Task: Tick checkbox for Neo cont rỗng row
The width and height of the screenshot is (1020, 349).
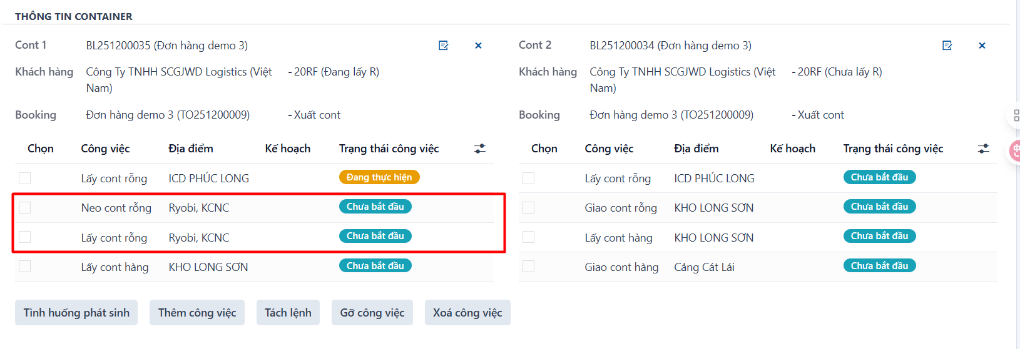Action: [25, 208]
